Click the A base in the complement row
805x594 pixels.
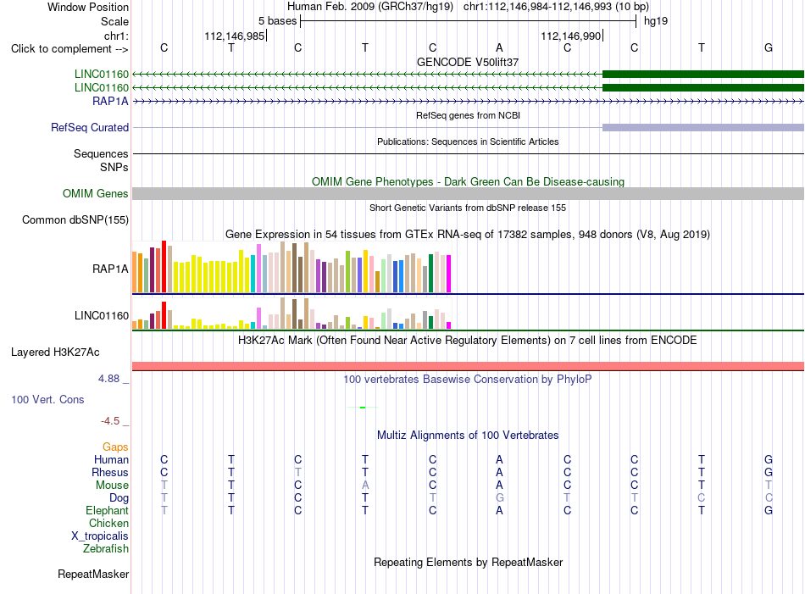[499, 47]
